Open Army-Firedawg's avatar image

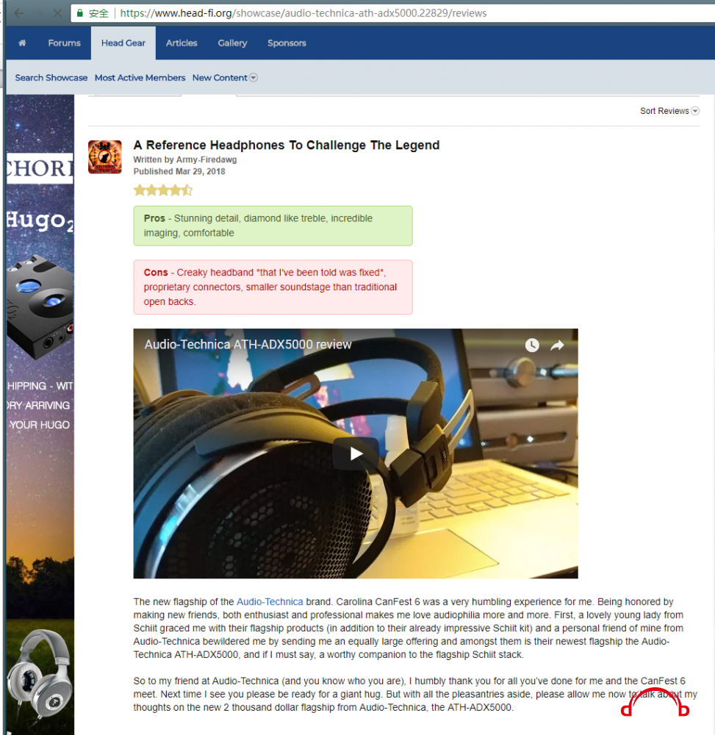(x=105, y=157)
